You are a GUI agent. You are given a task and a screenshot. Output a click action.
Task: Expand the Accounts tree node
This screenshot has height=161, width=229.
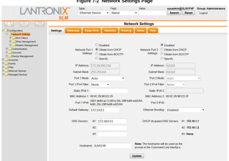(3, 60)
